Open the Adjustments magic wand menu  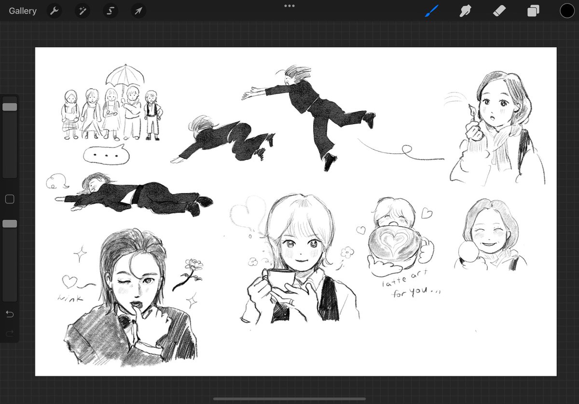[82, 11]
